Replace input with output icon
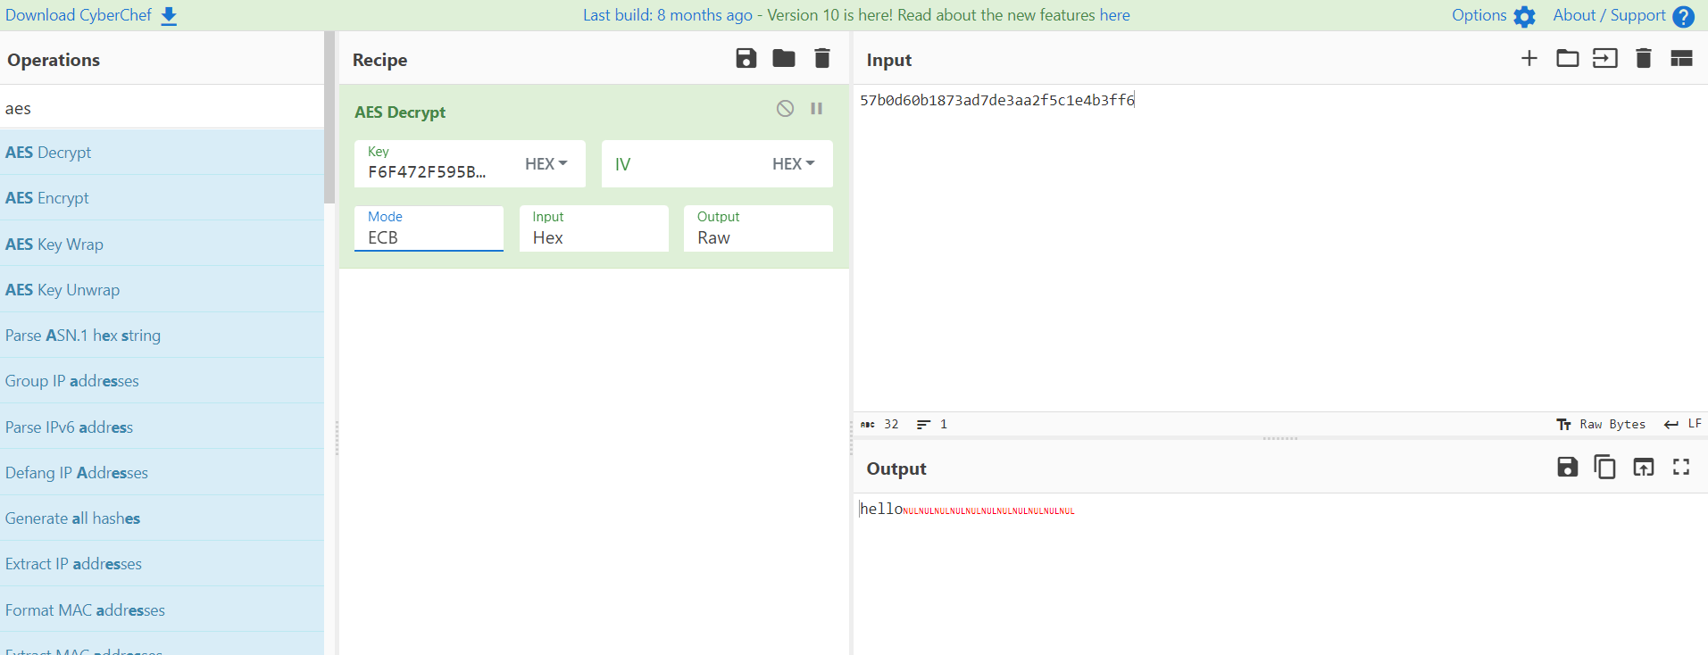This screenshot has height=655, width=1708. coord(1644,467)
